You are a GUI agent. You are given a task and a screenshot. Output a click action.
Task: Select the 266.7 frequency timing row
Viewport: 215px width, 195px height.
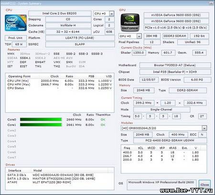(x=164, y=156)
